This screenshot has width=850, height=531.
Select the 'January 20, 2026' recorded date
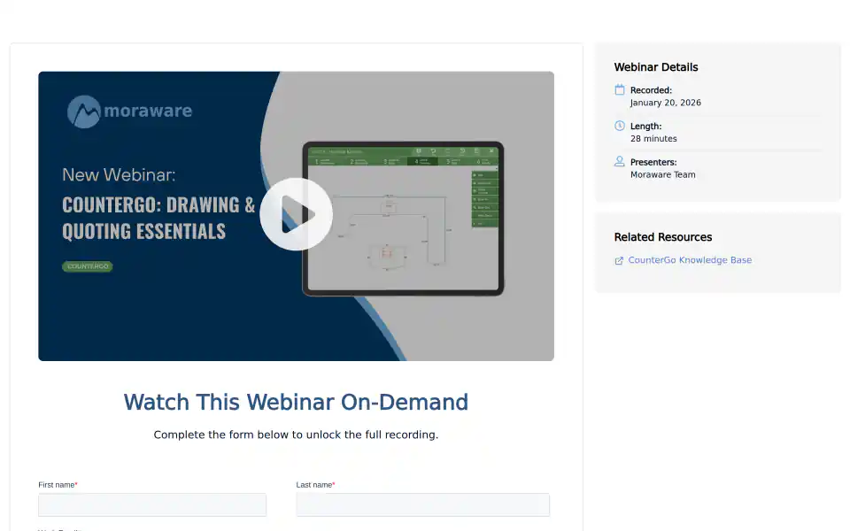click(x=665, y=103)
